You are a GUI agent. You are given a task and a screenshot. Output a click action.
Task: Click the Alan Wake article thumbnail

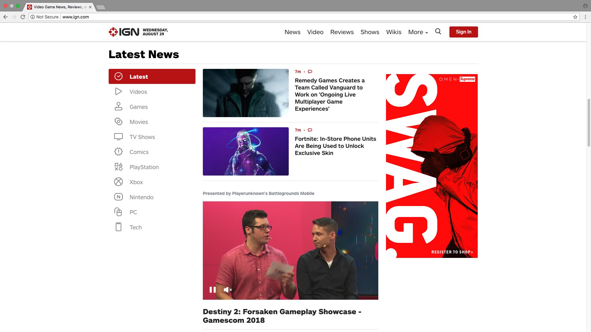[246, 93]
